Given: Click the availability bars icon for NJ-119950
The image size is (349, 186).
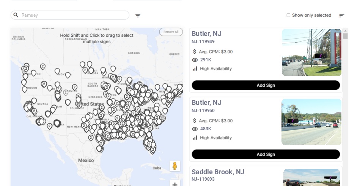Looking at the screenshot, I should pyautogui.click(x=195, y=138).
